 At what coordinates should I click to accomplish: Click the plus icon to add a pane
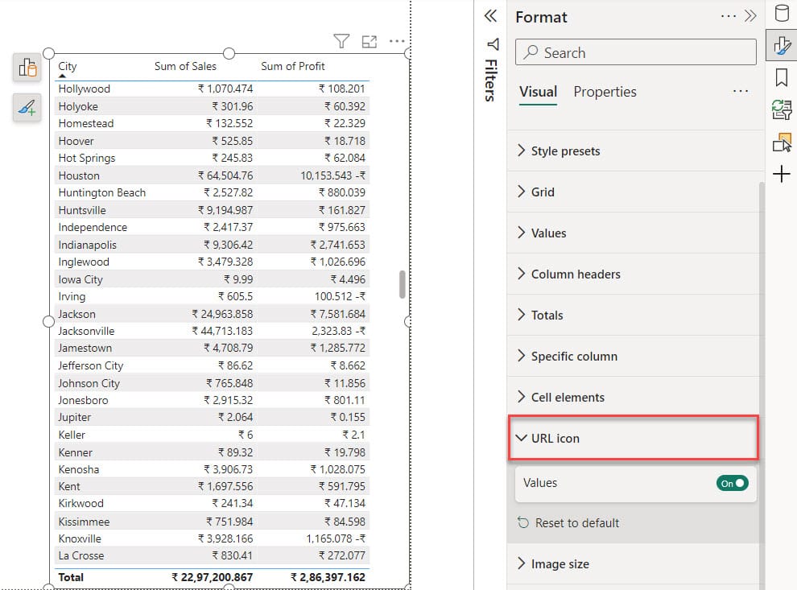click(x=782, y=175)
